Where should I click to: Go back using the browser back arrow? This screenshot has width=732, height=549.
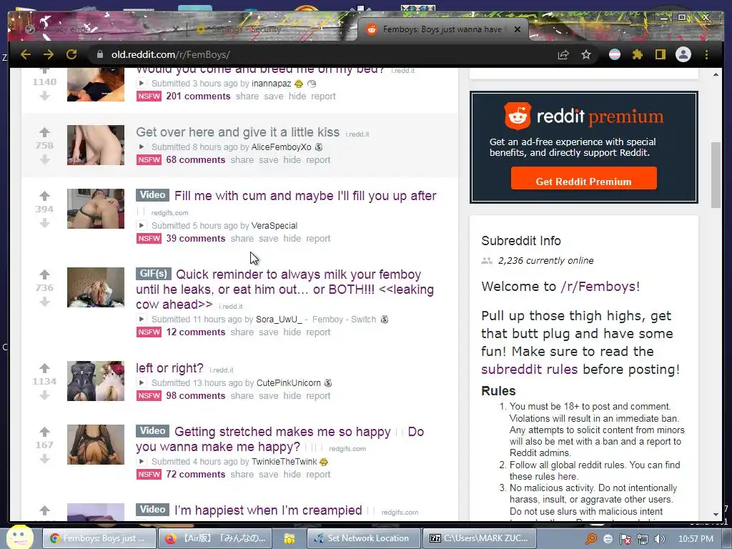pos(26,54)
